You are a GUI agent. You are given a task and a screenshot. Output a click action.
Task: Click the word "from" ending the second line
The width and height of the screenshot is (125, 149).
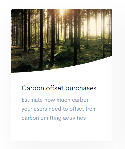point(91,109)
